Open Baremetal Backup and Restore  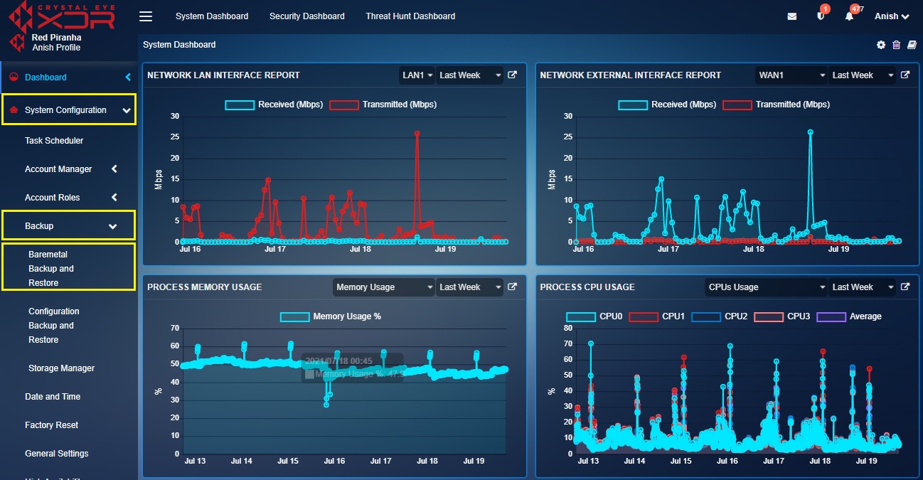(x=51, y=269)
